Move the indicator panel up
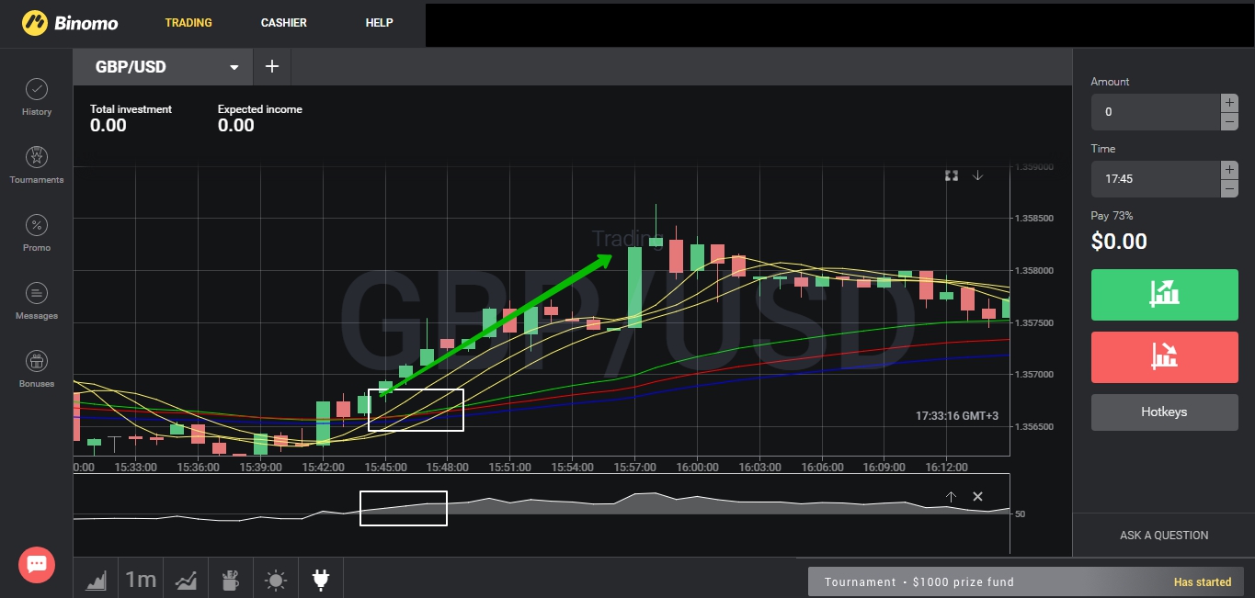This screenshot has height=598, width=1255. point(951,497)
